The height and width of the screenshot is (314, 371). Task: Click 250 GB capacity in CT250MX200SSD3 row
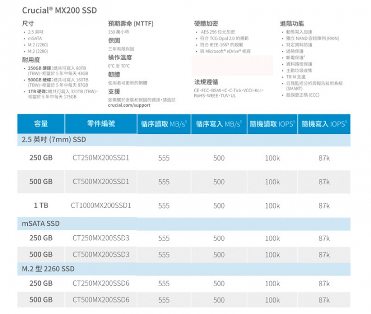(x=41, y=238)
